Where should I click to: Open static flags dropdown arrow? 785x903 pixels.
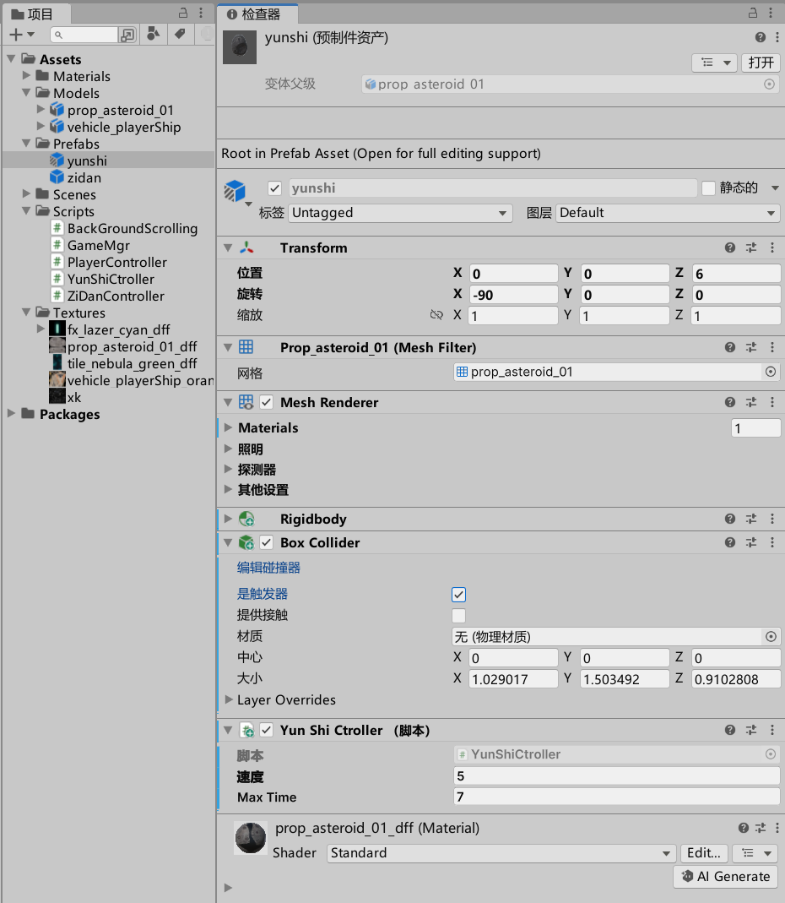pos(775,188)
